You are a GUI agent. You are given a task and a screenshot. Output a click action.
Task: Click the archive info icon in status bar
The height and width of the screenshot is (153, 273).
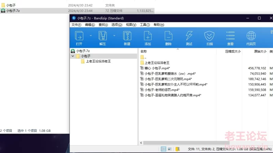[x=177, y=149]
